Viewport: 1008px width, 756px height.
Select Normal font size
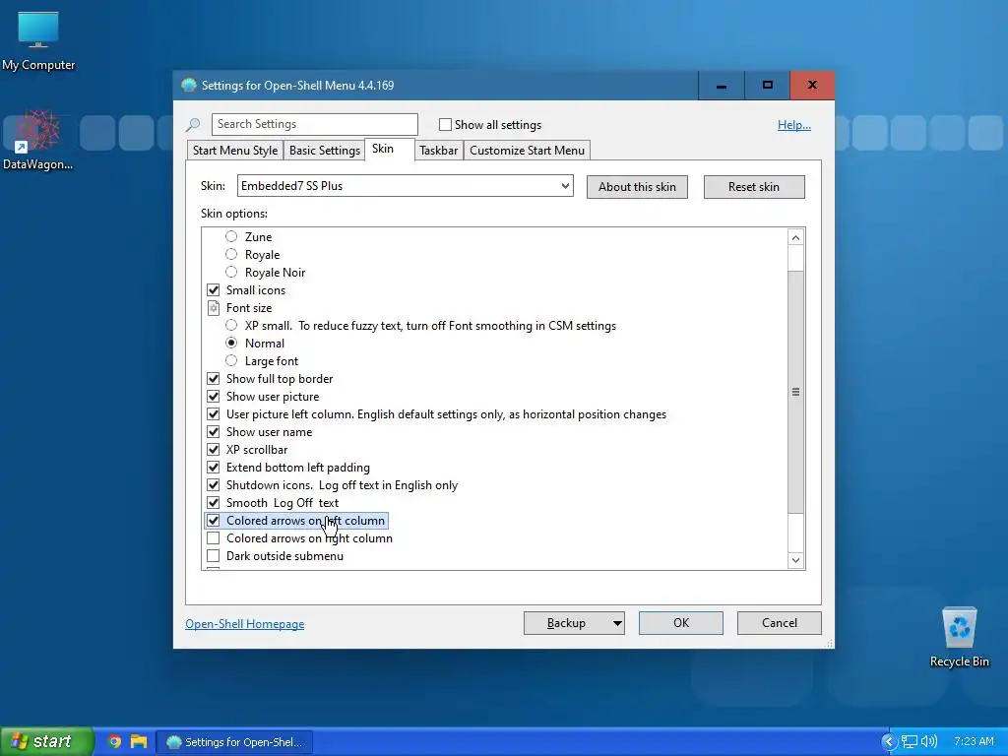pos(231,344)
